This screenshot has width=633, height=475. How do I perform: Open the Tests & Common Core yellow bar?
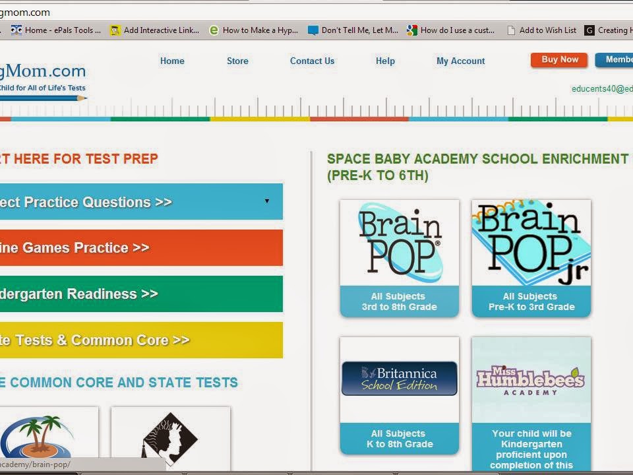click(x=141, y=340)
